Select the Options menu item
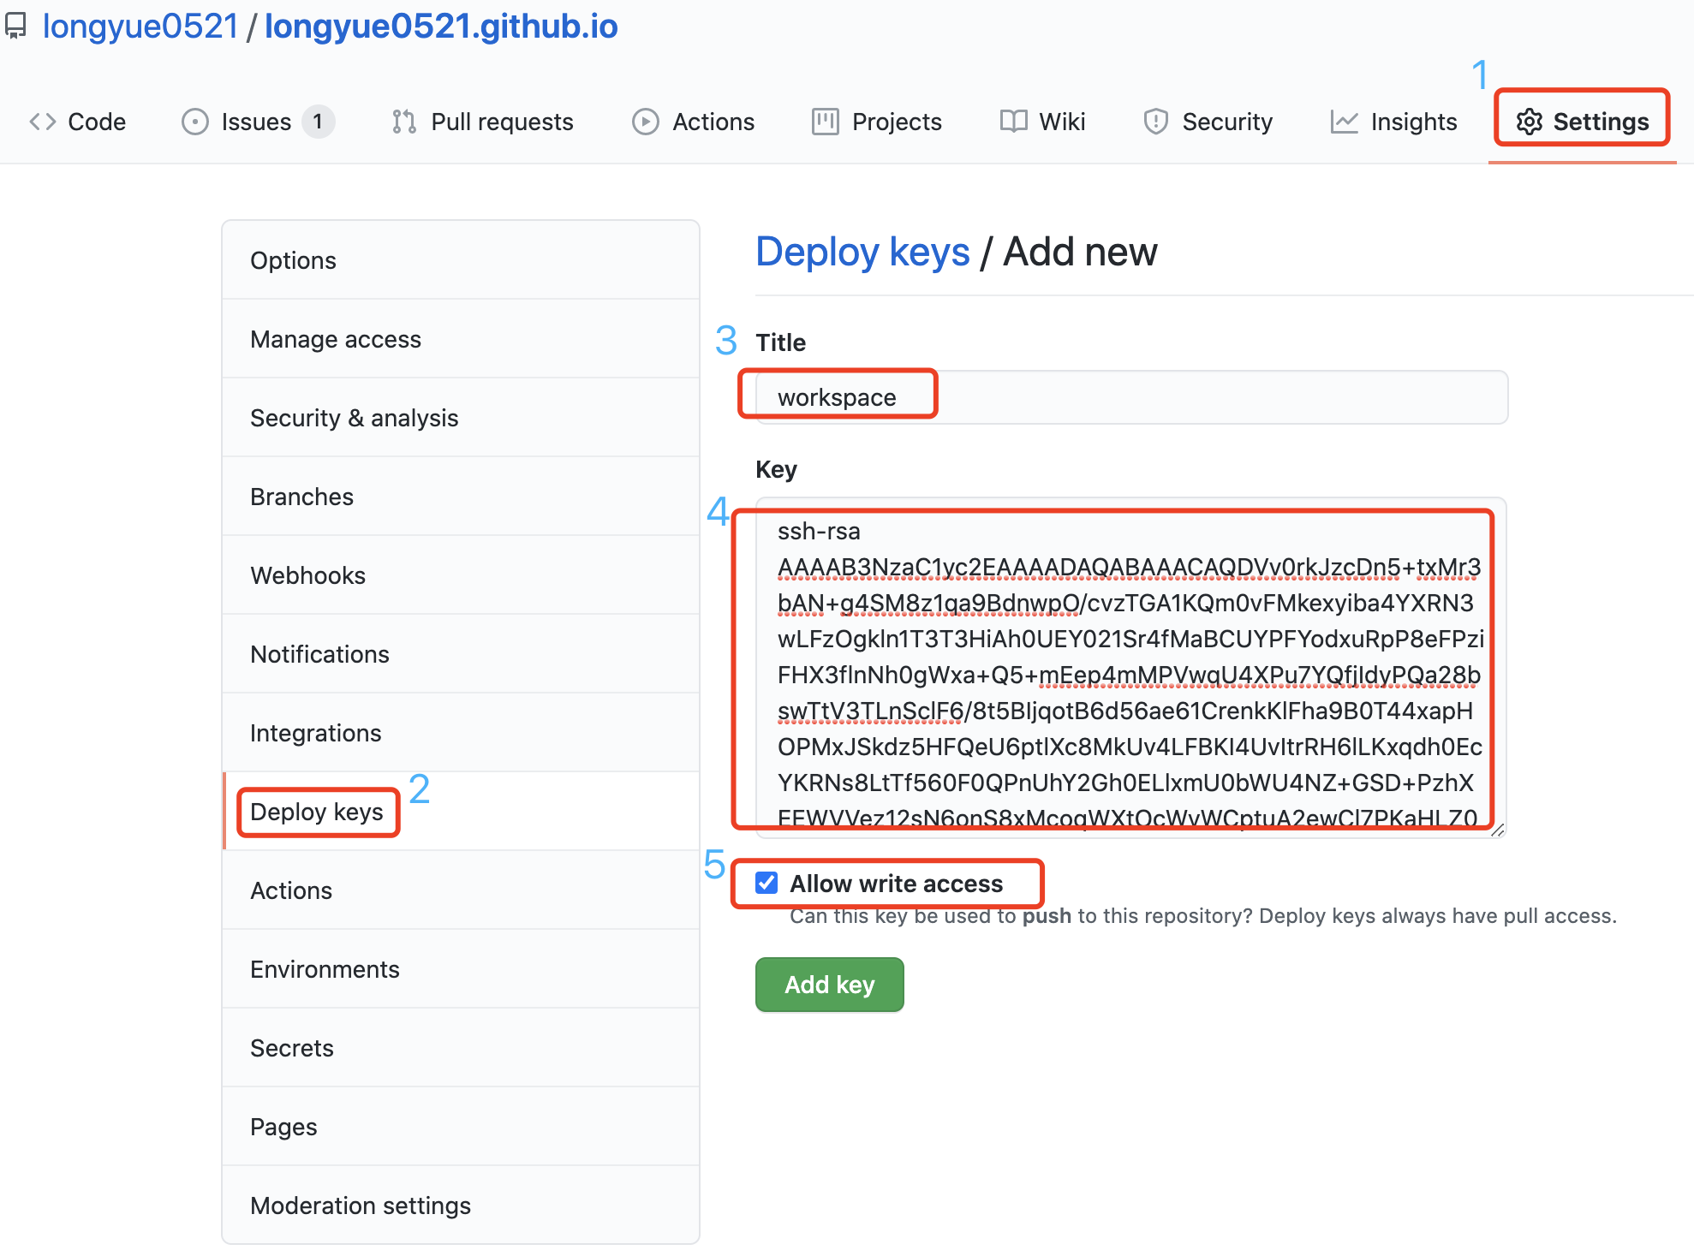Viewport: 1694px width, 1250px height. (x=296, y=259)
